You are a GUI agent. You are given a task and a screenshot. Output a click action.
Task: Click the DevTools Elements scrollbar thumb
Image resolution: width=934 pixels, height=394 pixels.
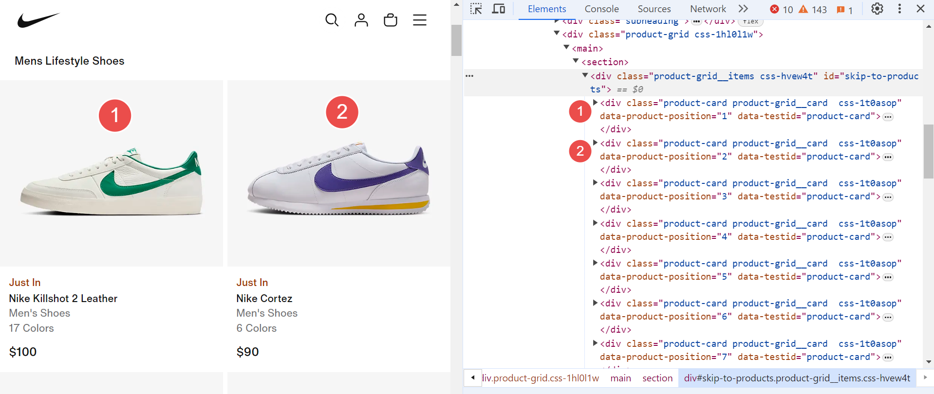click(928, 152)
